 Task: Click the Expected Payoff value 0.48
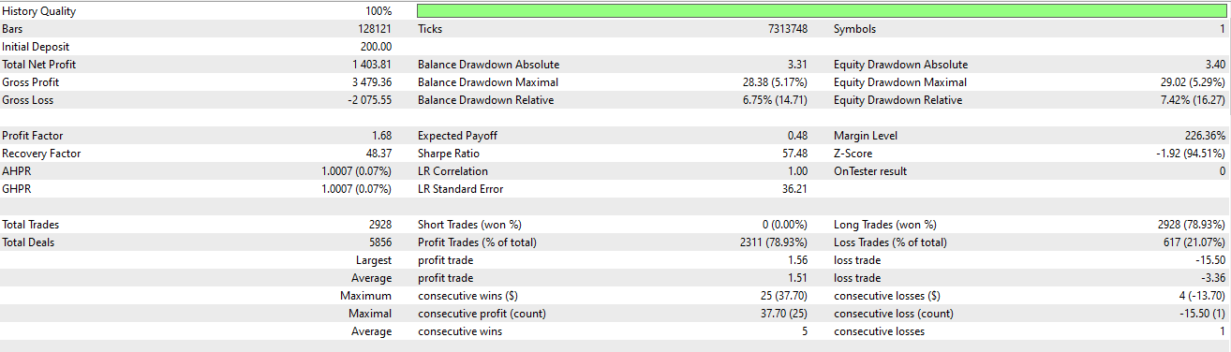click(797, 136)
